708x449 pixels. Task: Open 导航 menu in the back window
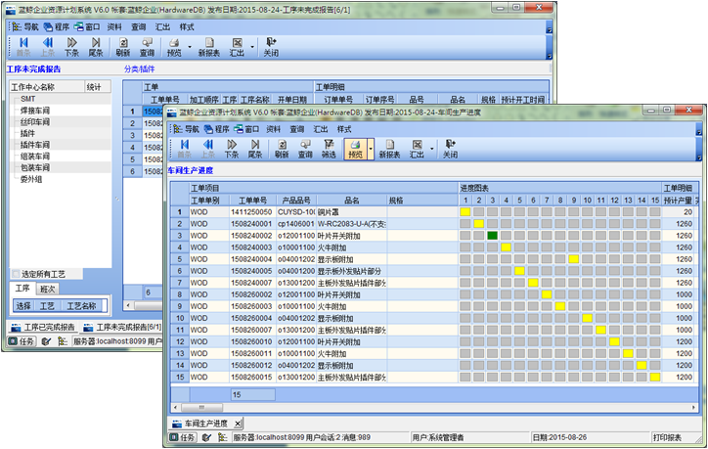coord(25,27)
